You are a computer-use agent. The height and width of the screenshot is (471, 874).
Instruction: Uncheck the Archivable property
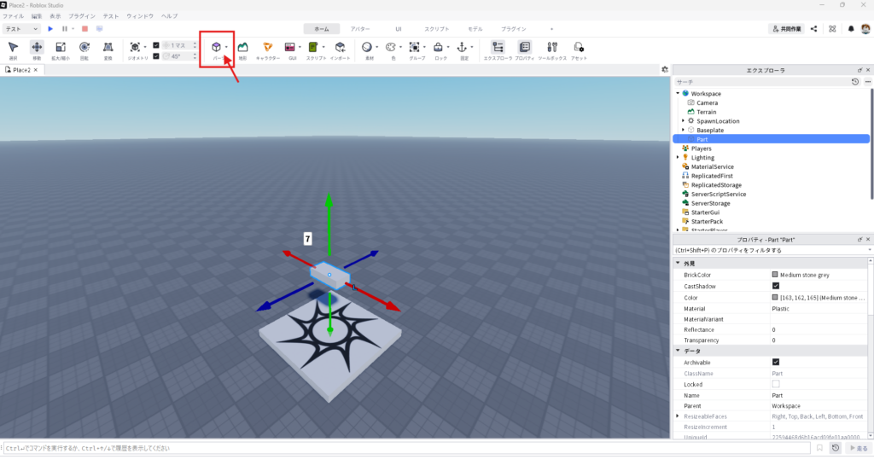[775, 362]
